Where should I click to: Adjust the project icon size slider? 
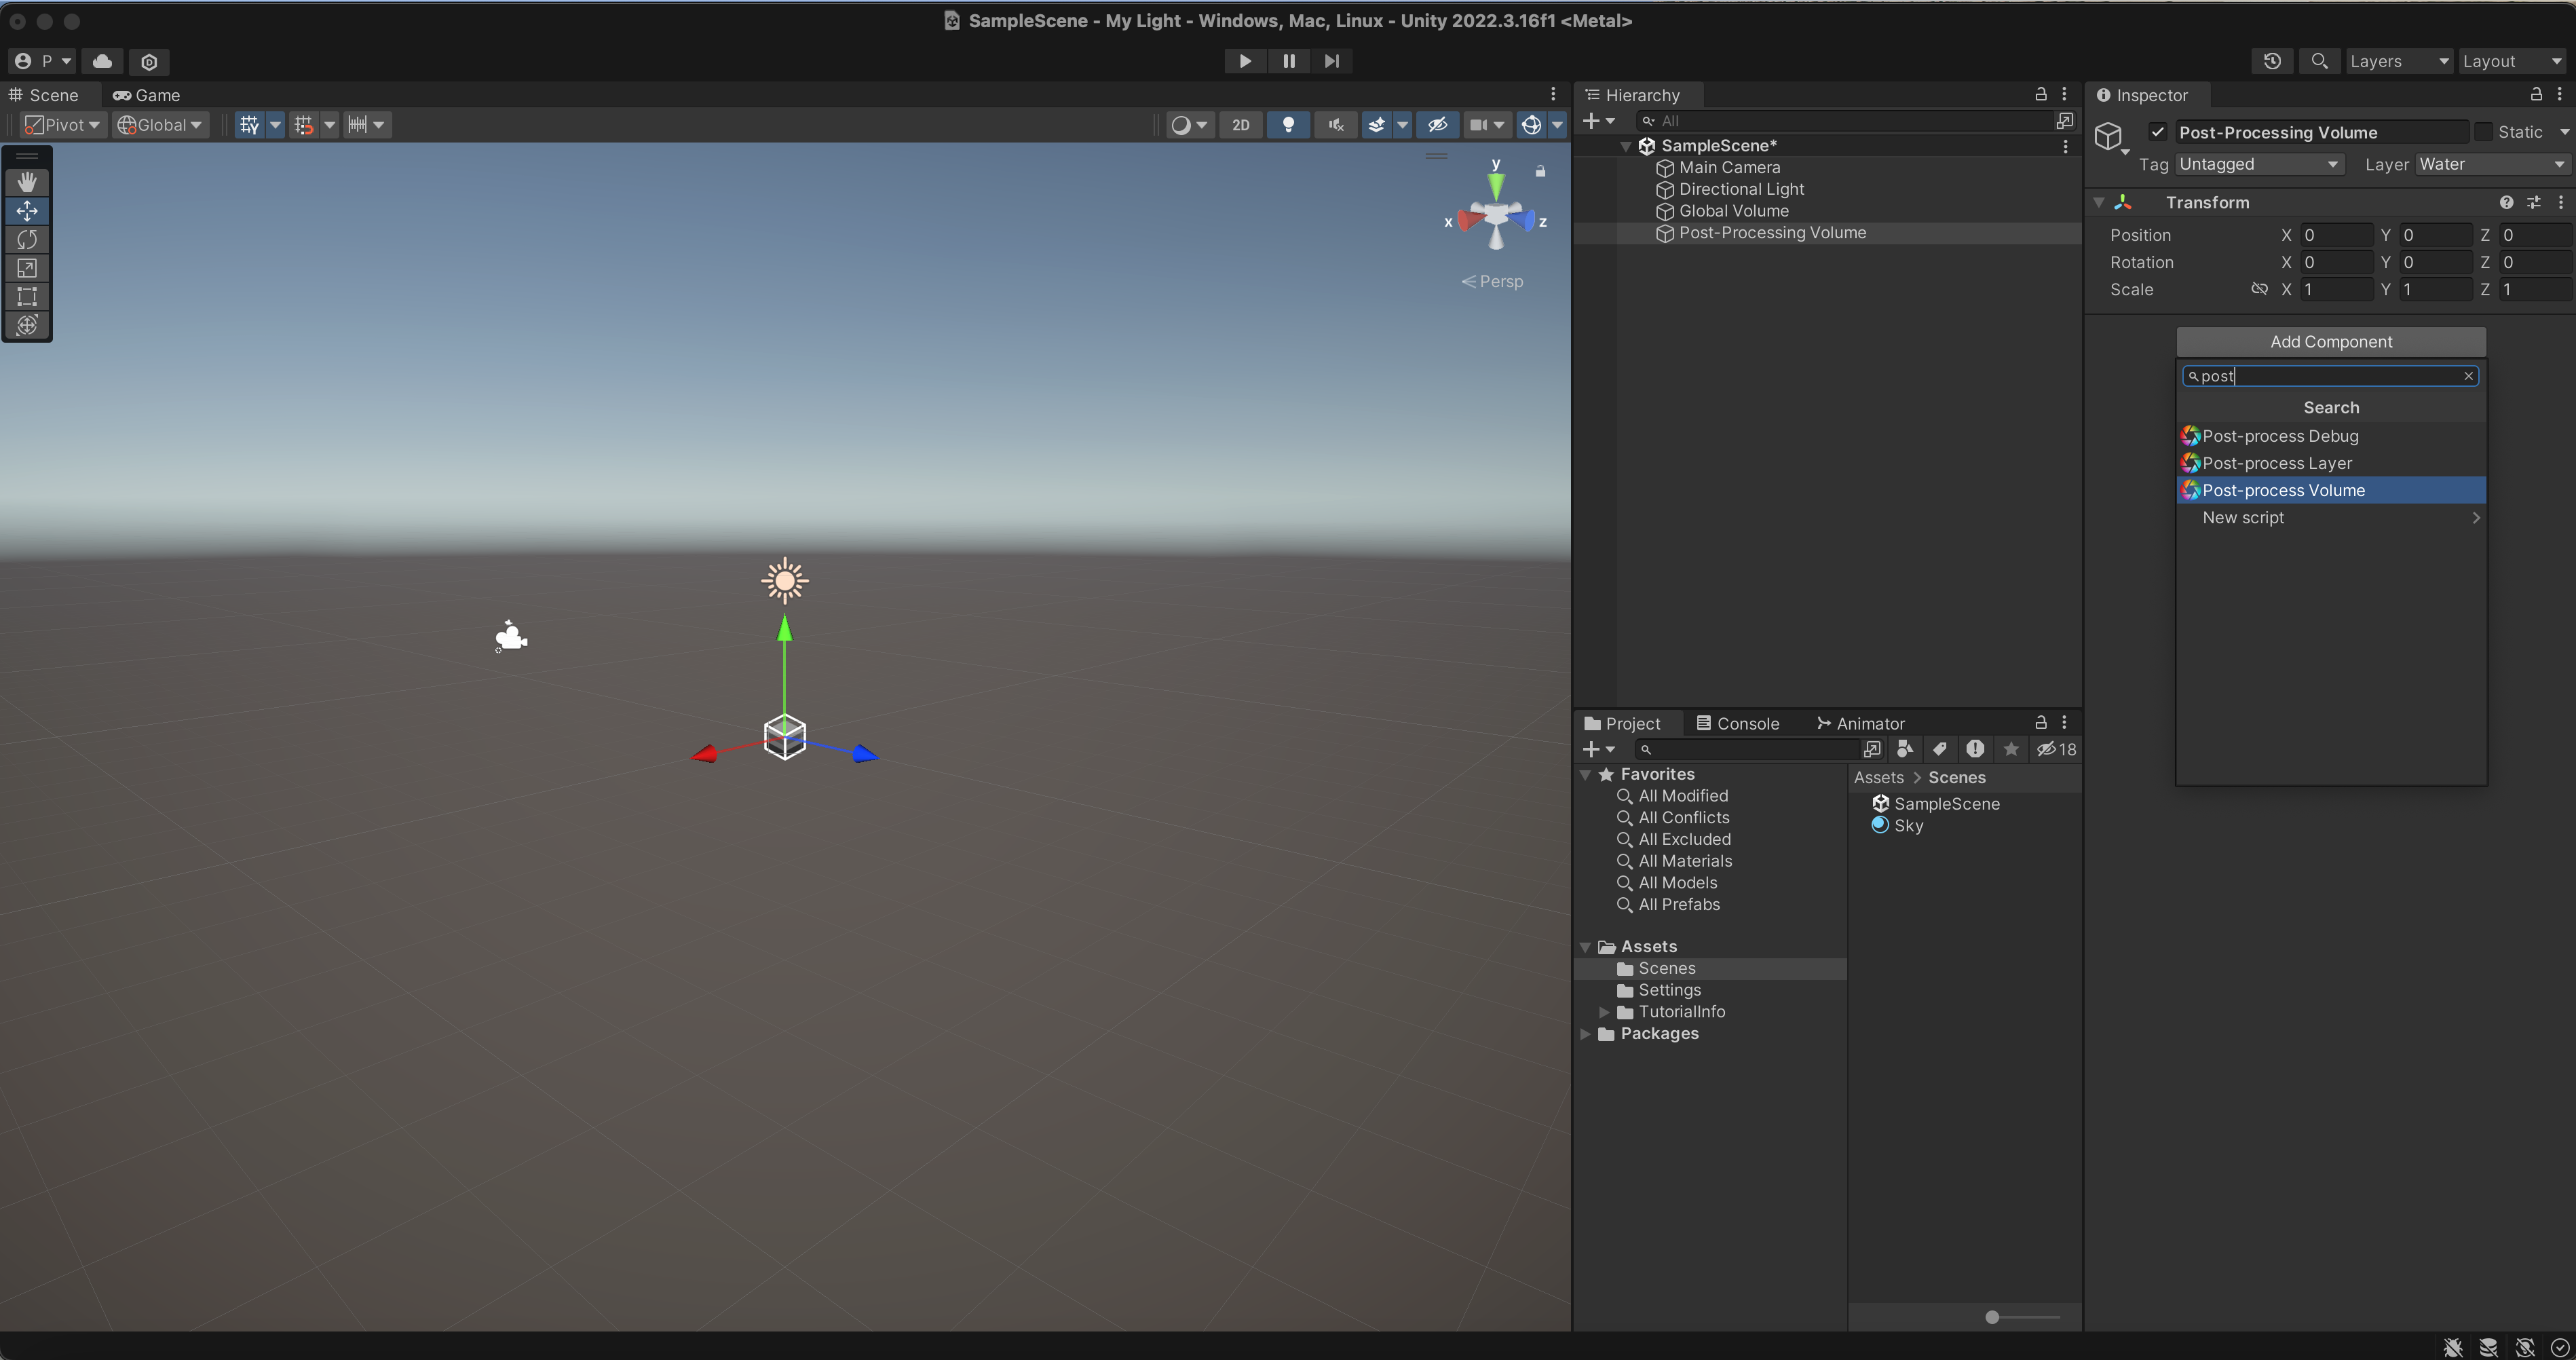1992,1317
